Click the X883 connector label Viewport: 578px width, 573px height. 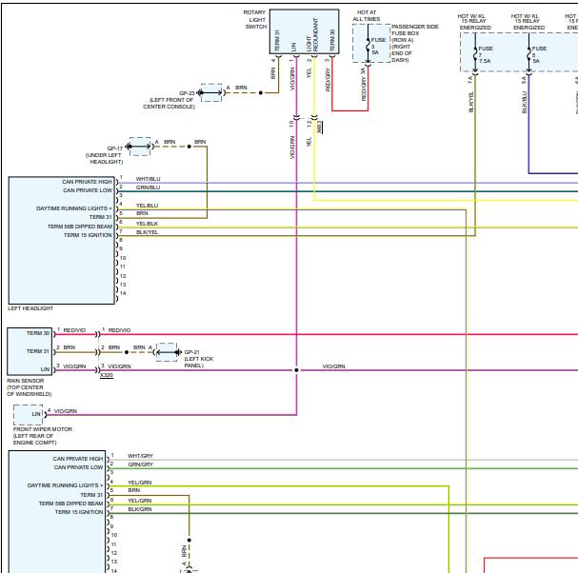(319, 128)
